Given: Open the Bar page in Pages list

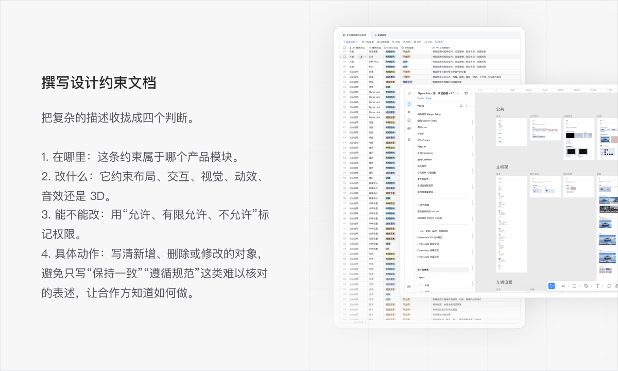Looking at the screenshot, I should click(421, 133).
